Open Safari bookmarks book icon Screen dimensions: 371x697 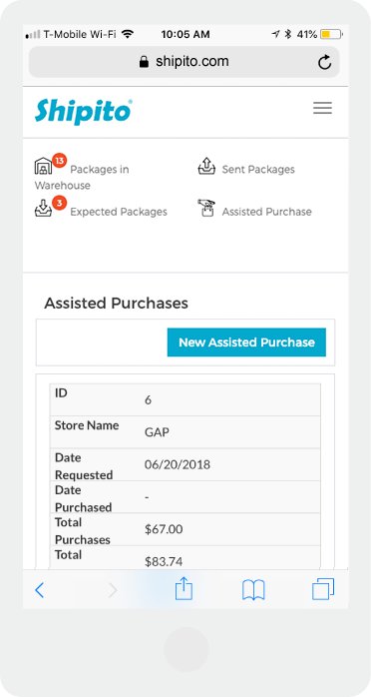click(253, 590)
